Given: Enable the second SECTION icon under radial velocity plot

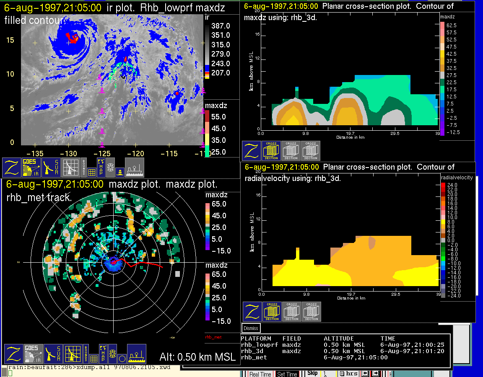Looking at the screenshot, I should pyautogui.click(x=292, y=312).
